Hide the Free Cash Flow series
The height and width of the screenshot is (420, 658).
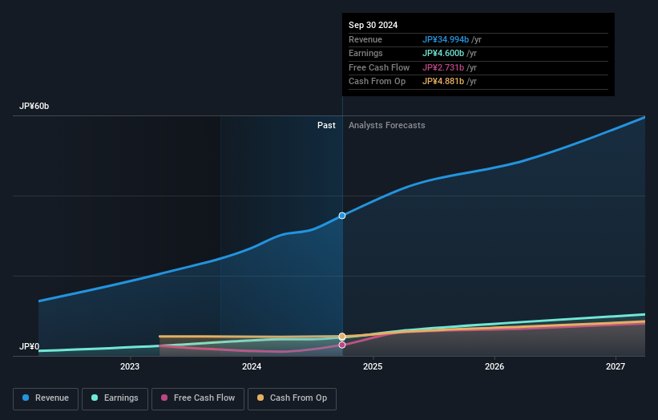click(197, 398)
